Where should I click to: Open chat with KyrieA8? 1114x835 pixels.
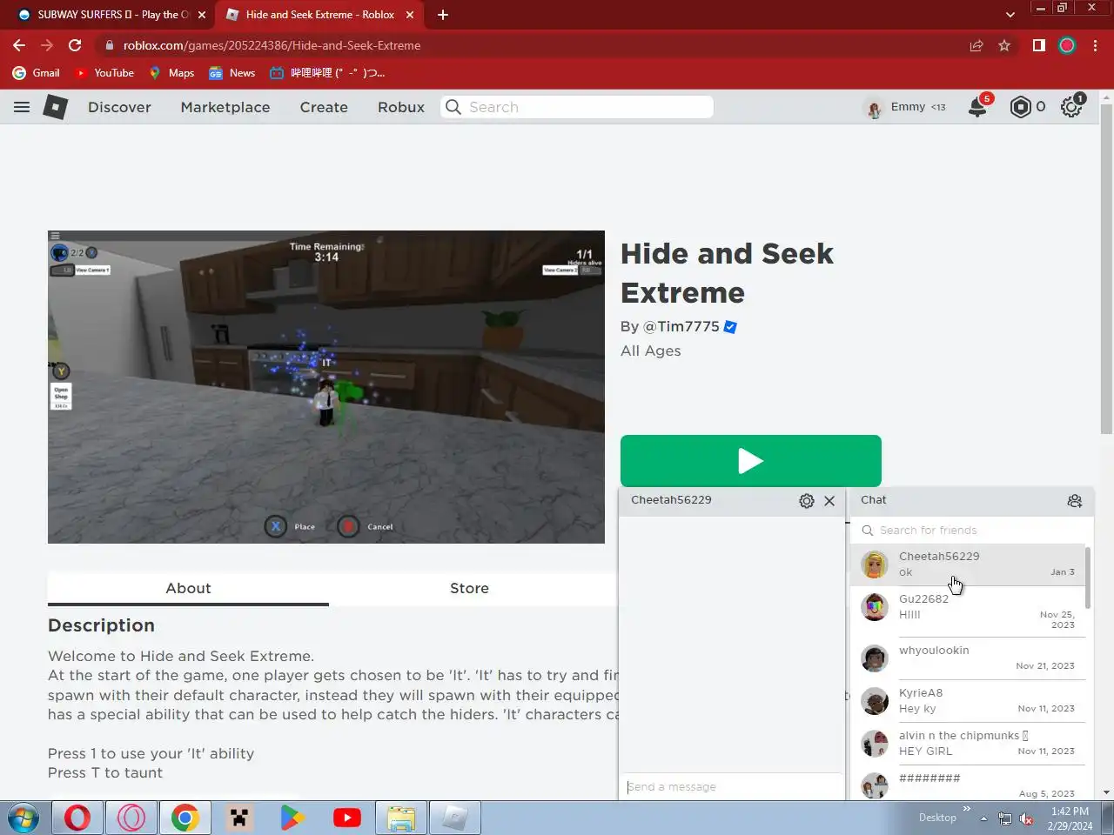tap(968, 701)
